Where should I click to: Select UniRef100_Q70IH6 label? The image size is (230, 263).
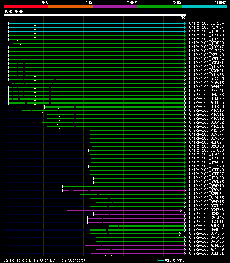coord(206,234)
